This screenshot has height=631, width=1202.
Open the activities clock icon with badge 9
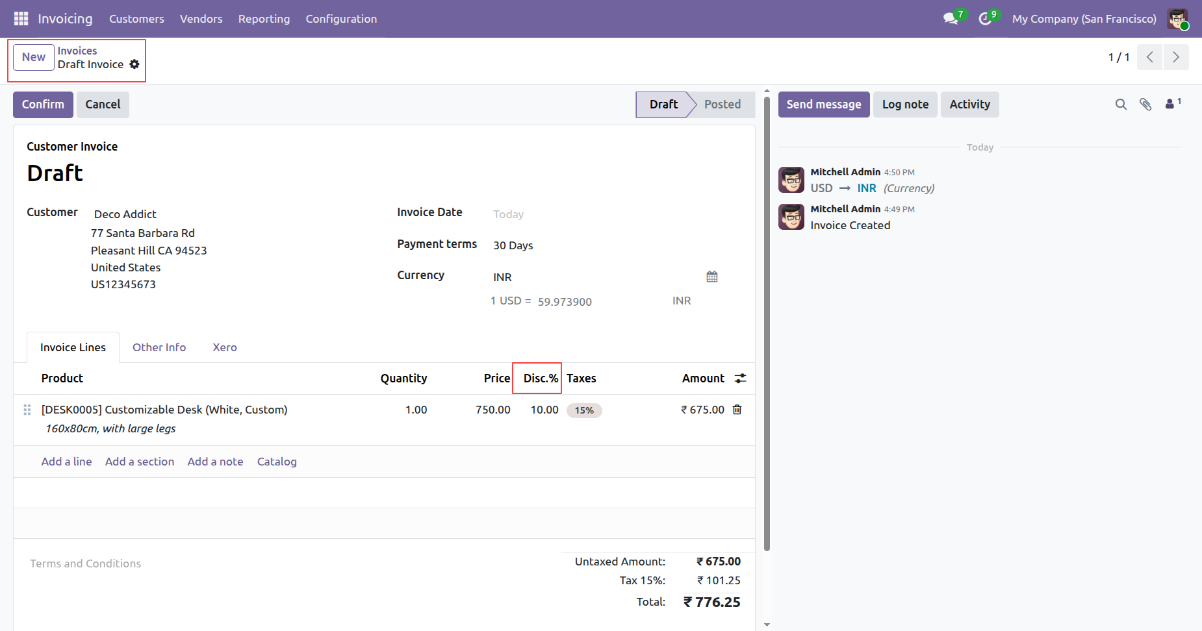[985, 19]
